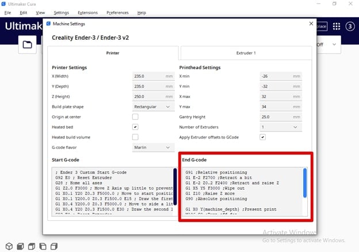The image size is (359, 252).
Task: Open the Number of Extruders dropdown
Action: 281,127
